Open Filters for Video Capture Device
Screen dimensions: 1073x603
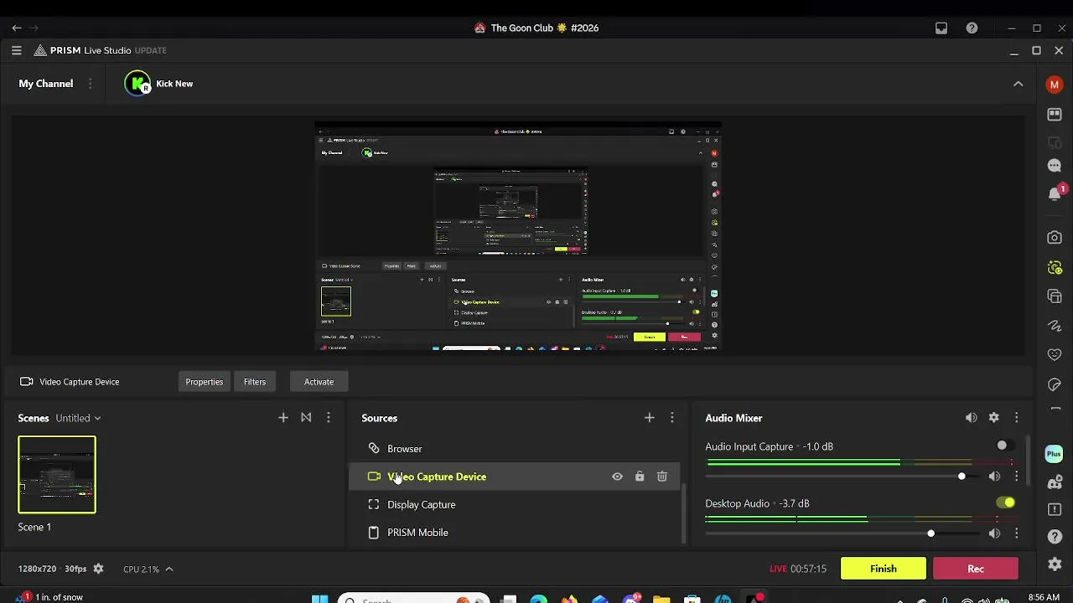tap(255, 382)
